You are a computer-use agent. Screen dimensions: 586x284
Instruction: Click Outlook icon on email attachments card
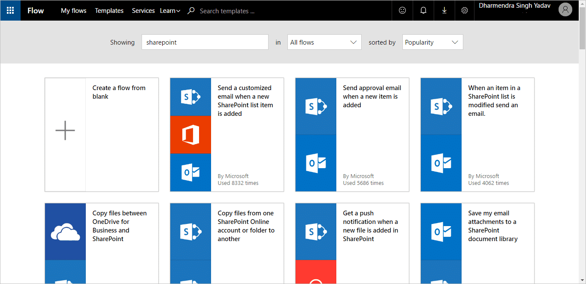point(441,232)
